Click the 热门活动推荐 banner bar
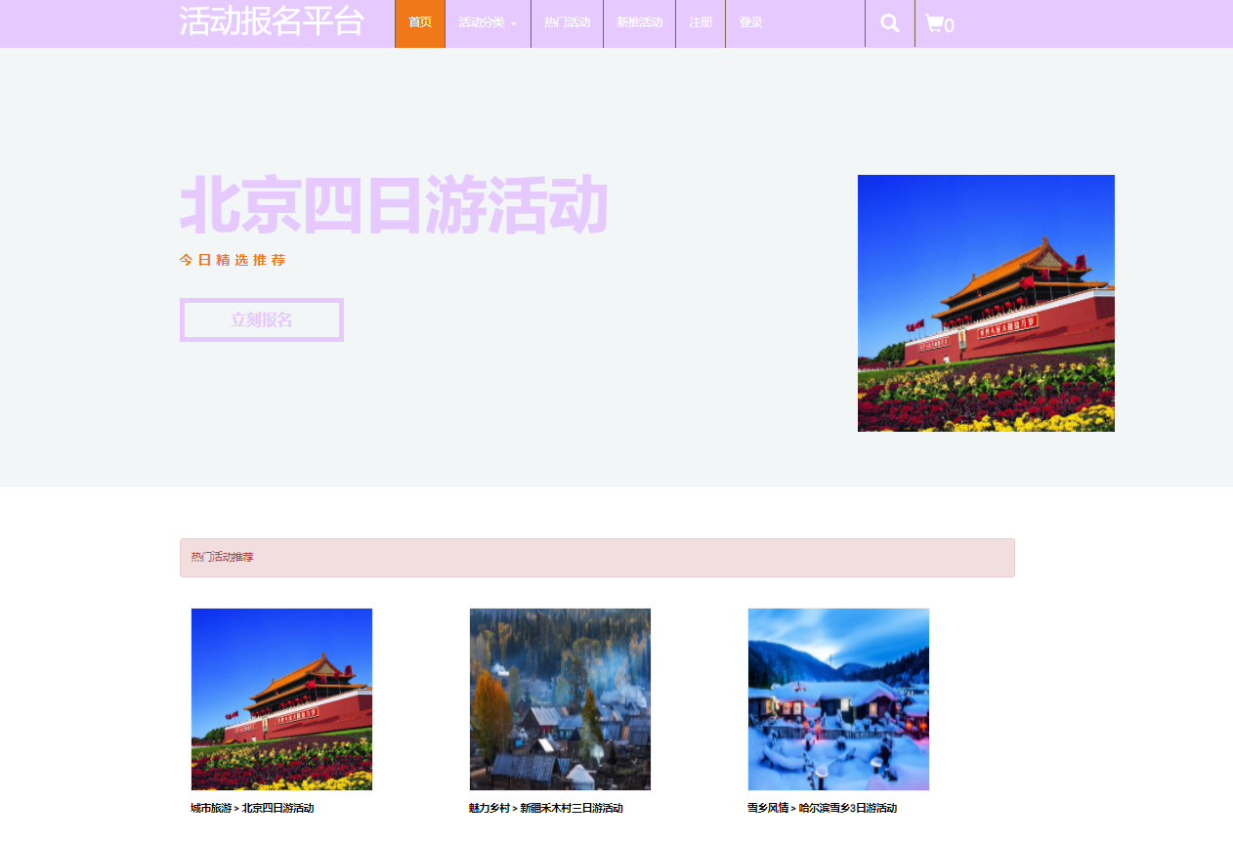The image size is (1233, 844). pyautogui.click(x=596, y=557)
